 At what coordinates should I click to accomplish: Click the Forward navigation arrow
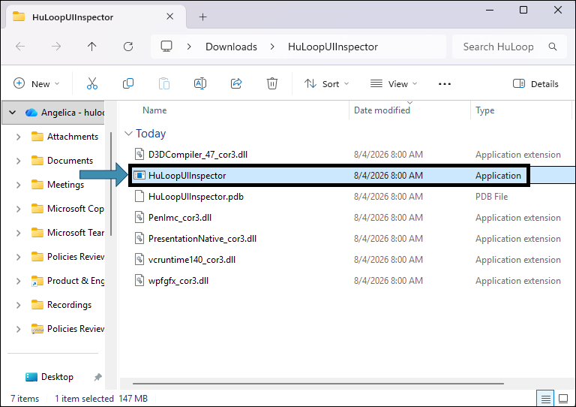(x=56, y=47)
